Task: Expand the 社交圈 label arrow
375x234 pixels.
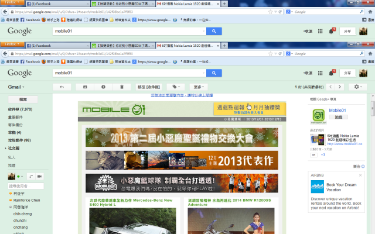Action: 5,148
